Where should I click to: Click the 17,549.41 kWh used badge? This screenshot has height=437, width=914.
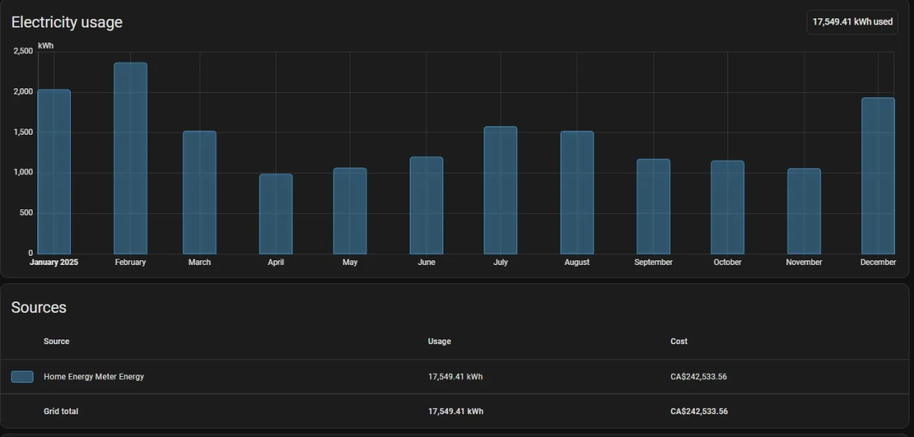tap(852, 22)
